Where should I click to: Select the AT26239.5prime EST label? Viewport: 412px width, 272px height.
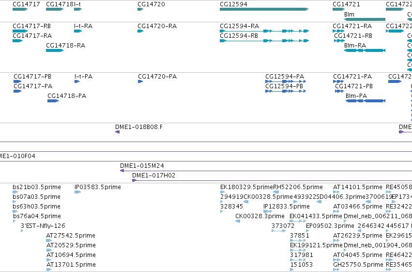tap(358, 236)
